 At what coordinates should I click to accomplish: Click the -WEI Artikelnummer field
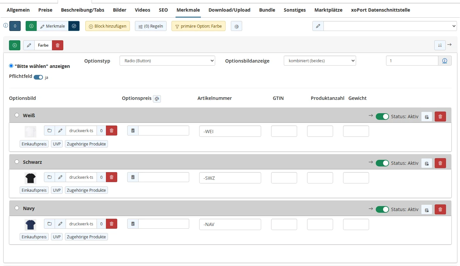[230, 131]
